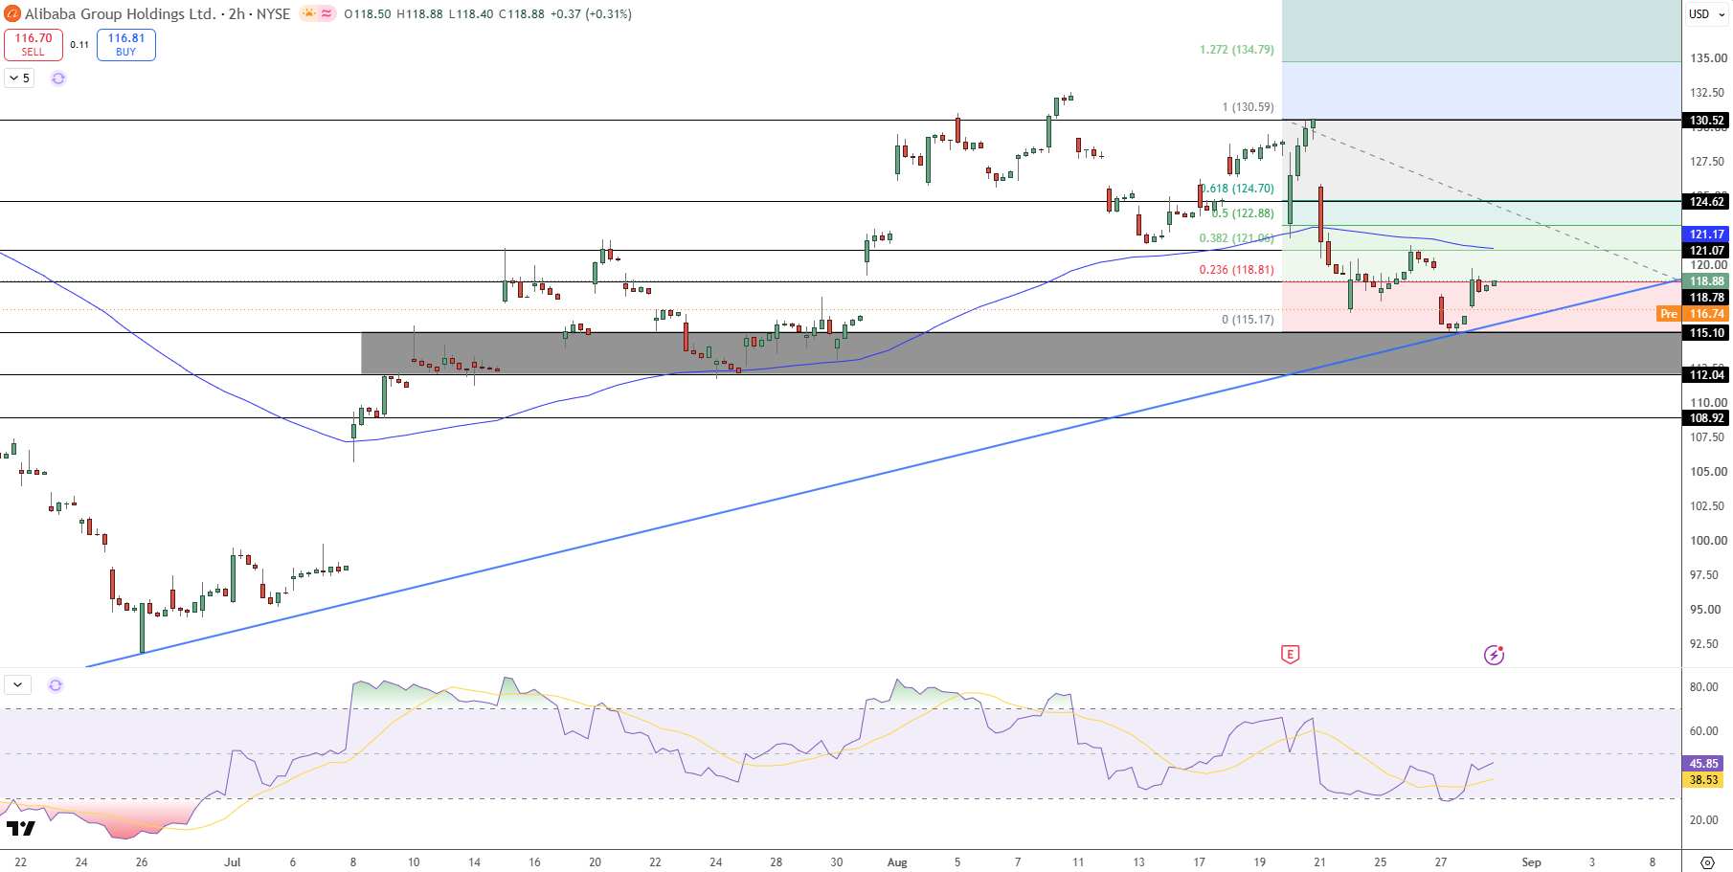1733x872 pixels.
Task: Click the 135.00 price scale value
Action: click(1708, 58)
